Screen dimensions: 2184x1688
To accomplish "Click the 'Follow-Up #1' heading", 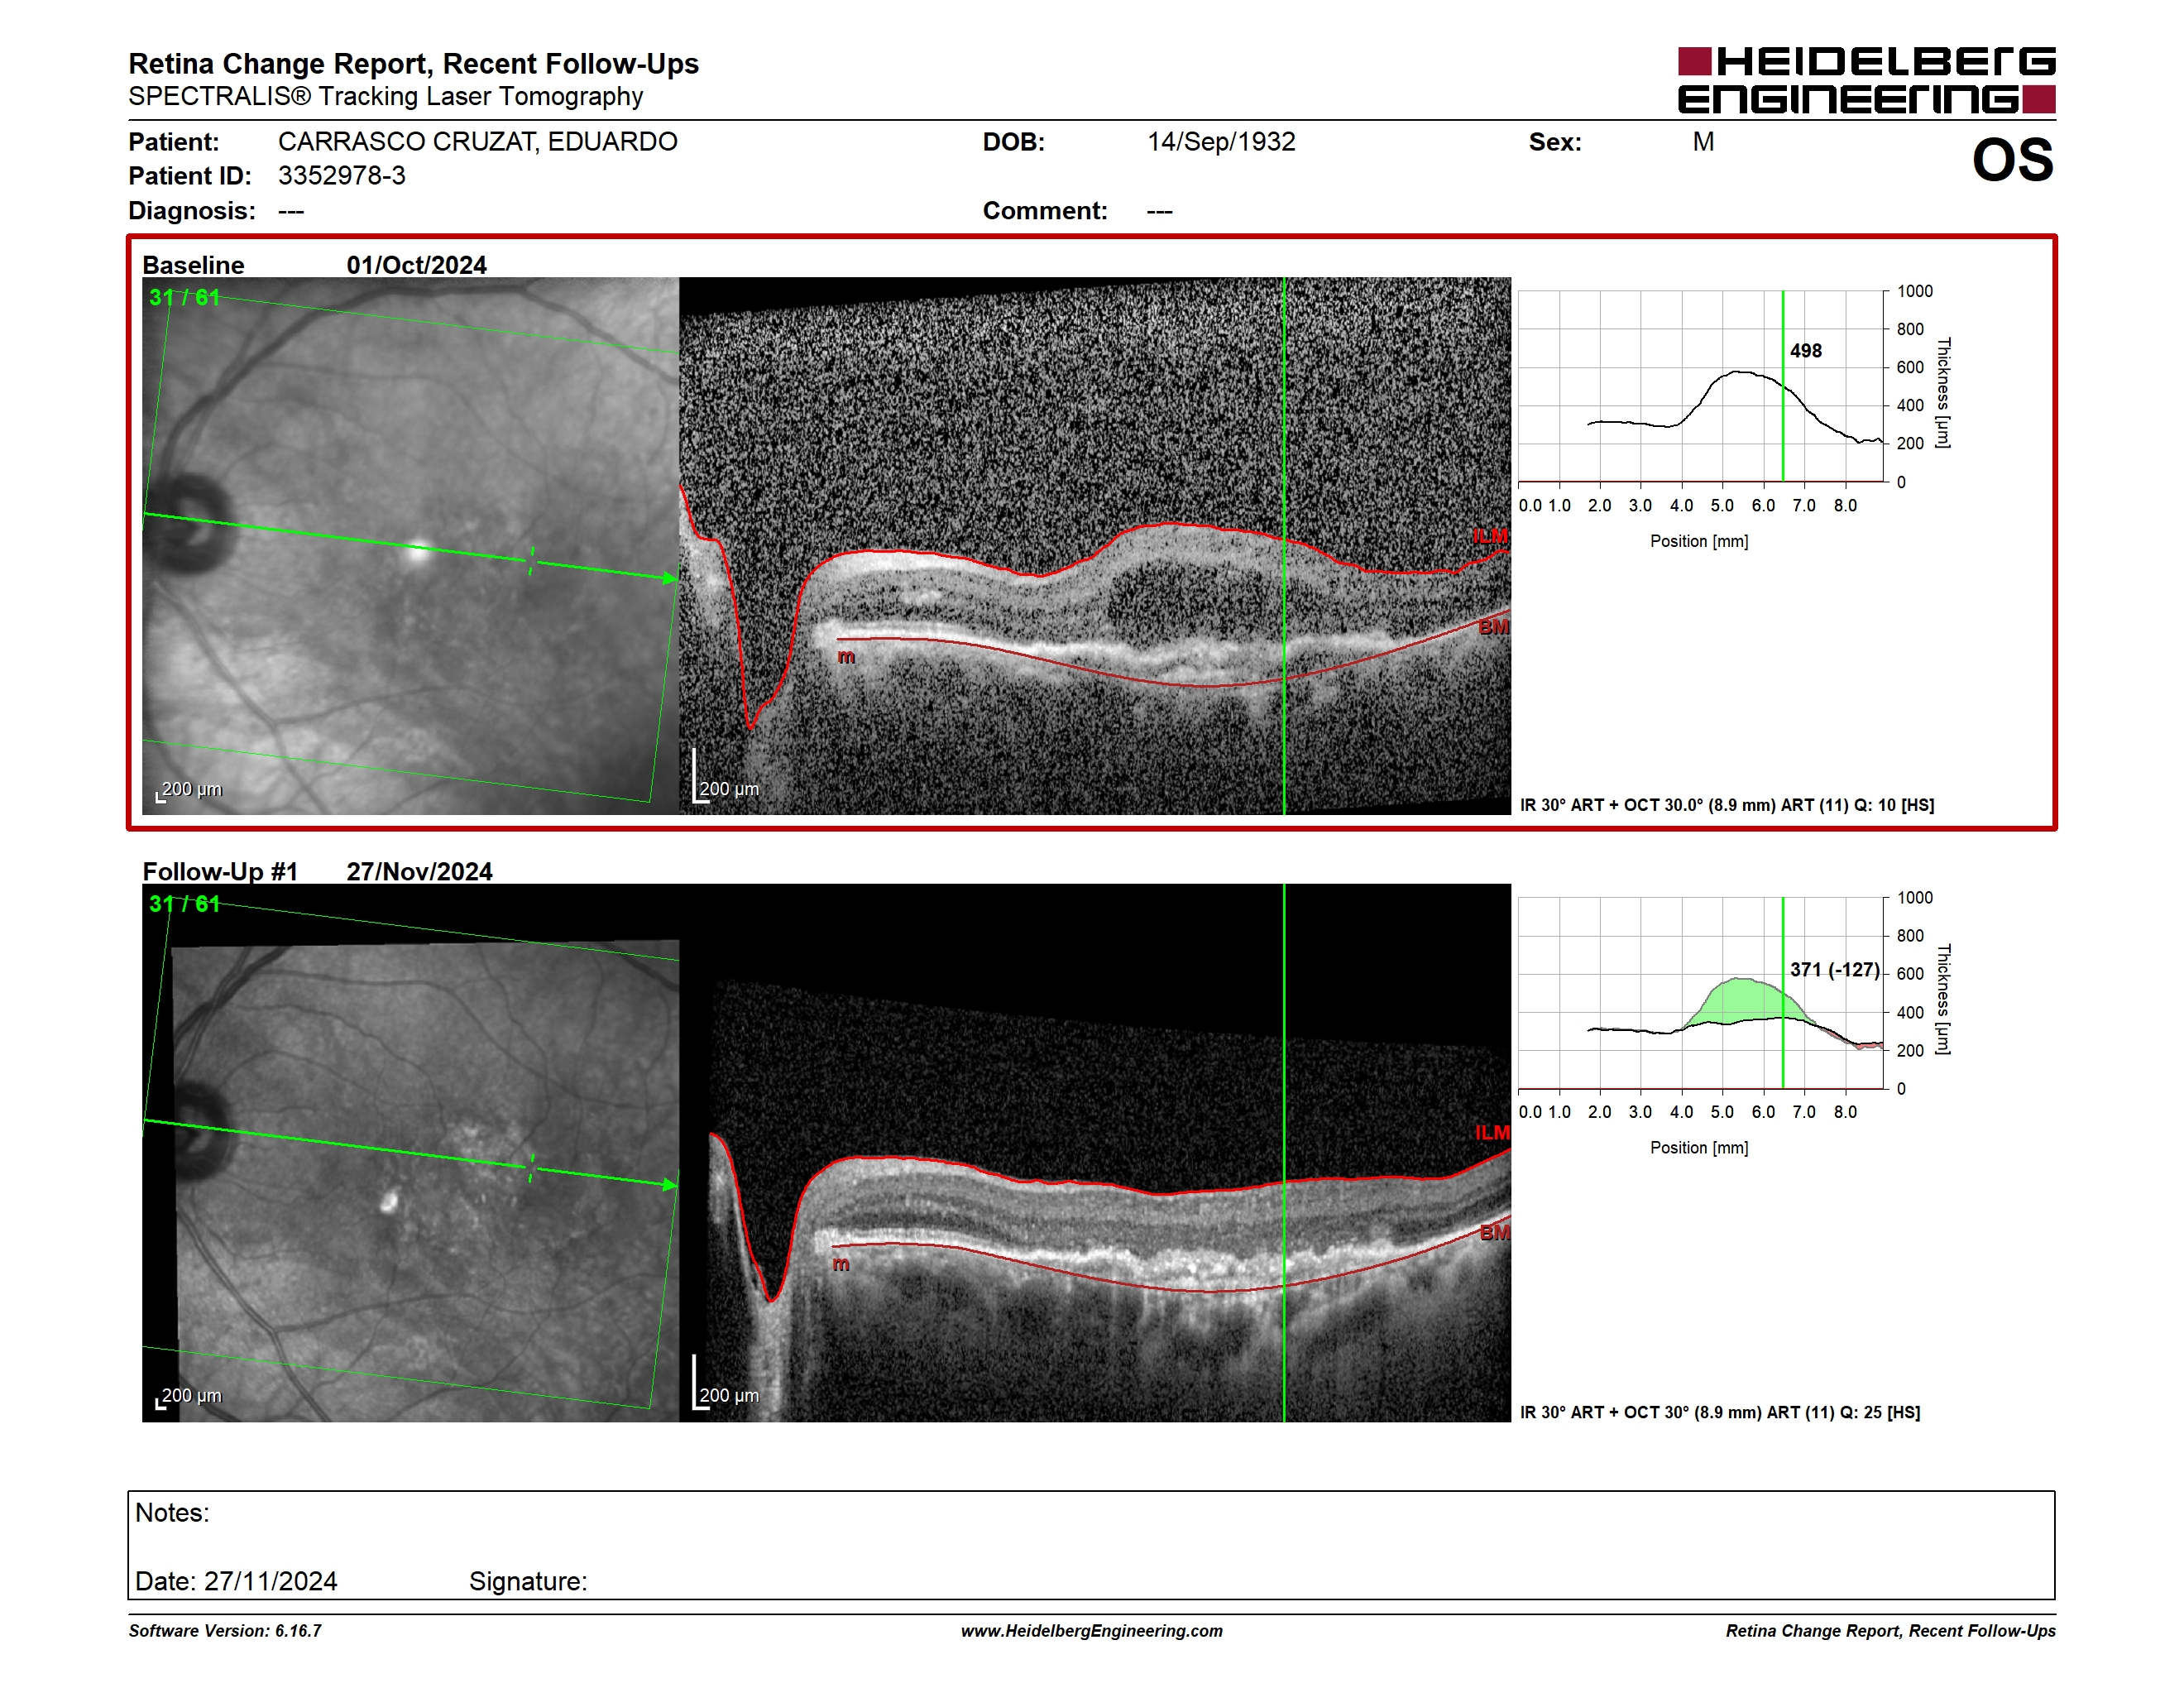I will (220, 871).
